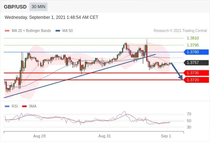Click the 30 MIN timeframe badge
The height and width of the screenshot is (142, 210).
38,7
